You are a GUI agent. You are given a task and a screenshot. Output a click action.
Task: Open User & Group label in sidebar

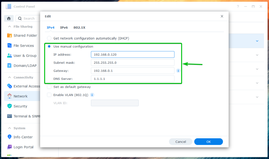point(25,56)
